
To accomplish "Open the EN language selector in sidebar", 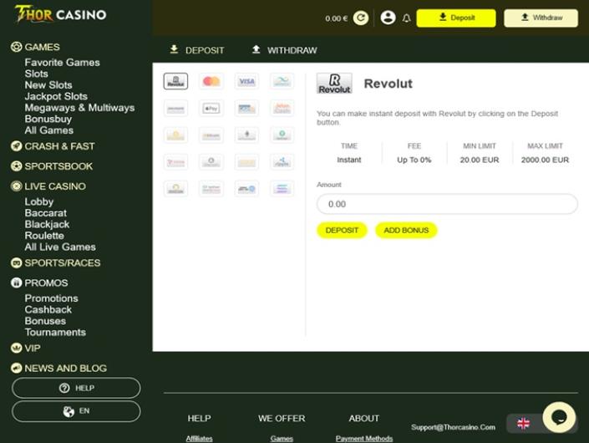I will pyautogui.click(x=76, y=411).
